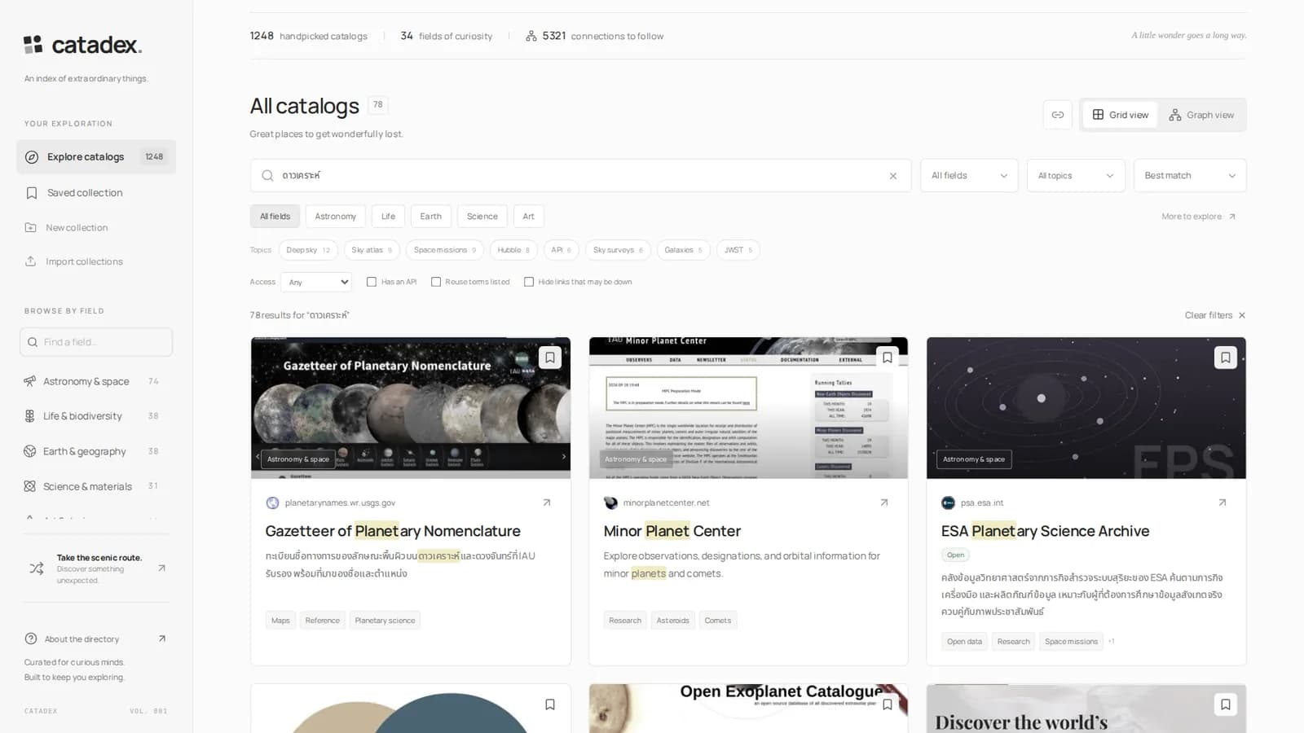Open the All fields dropdown

tap(969, 176)
